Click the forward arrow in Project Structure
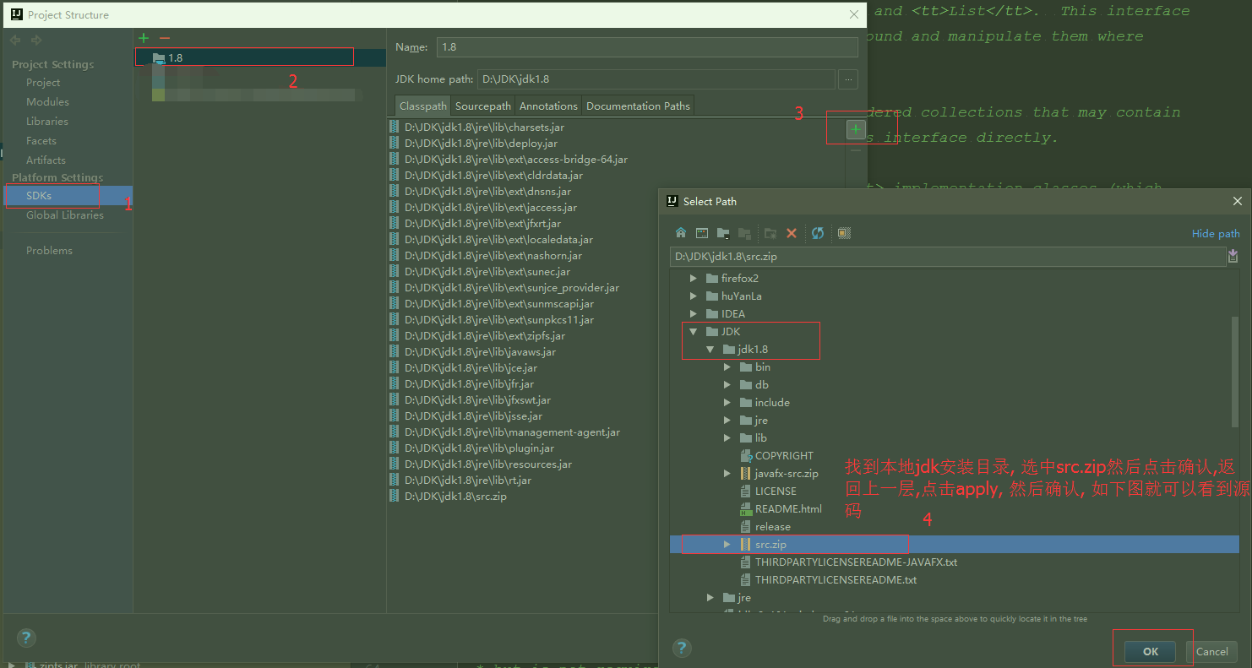This screenshot has width=1252, height=668. pyautogui.click(x=36, y=40)
